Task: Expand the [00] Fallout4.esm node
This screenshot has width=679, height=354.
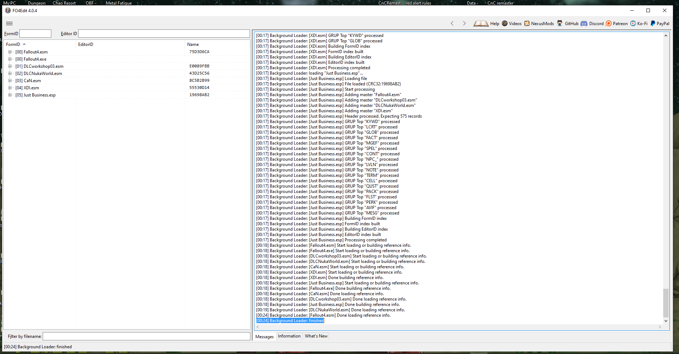Action: 10,52
